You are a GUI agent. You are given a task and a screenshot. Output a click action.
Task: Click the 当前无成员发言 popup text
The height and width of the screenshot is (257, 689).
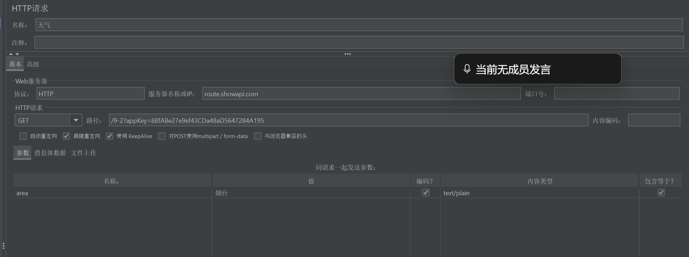[513, 69]
